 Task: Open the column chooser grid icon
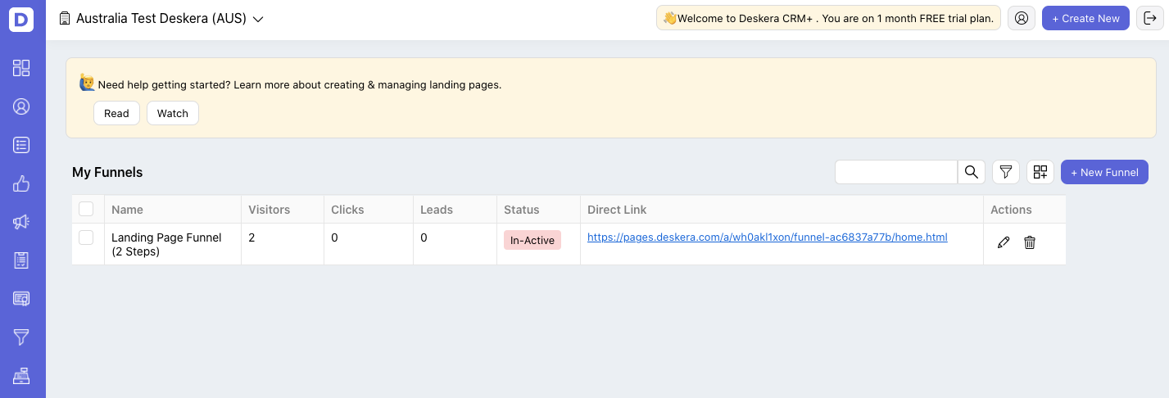point(1040,172)
